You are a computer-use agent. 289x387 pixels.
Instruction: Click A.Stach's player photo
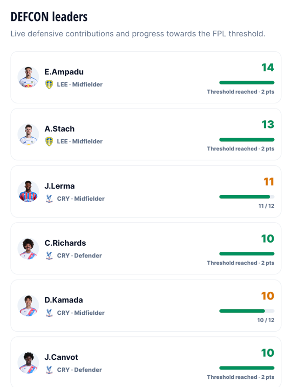click(x=28, y=134)
